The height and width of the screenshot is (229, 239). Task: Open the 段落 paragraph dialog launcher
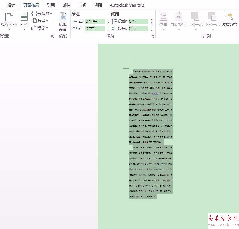(153, 37)
